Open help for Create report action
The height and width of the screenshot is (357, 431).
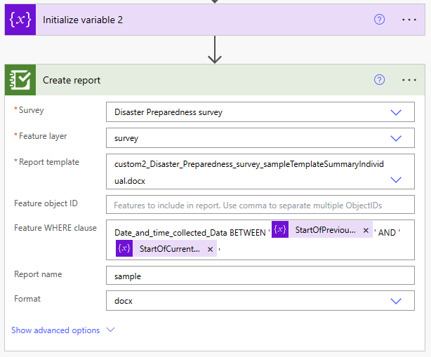[380, 80]
